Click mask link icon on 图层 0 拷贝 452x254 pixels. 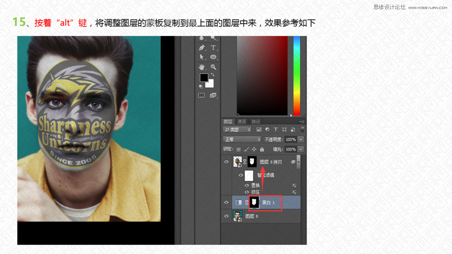[x=245, y=162]
